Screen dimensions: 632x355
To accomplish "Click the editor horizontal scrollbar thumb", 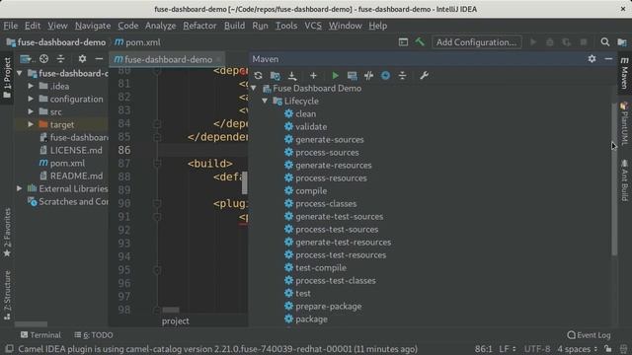I will point(171,310).
